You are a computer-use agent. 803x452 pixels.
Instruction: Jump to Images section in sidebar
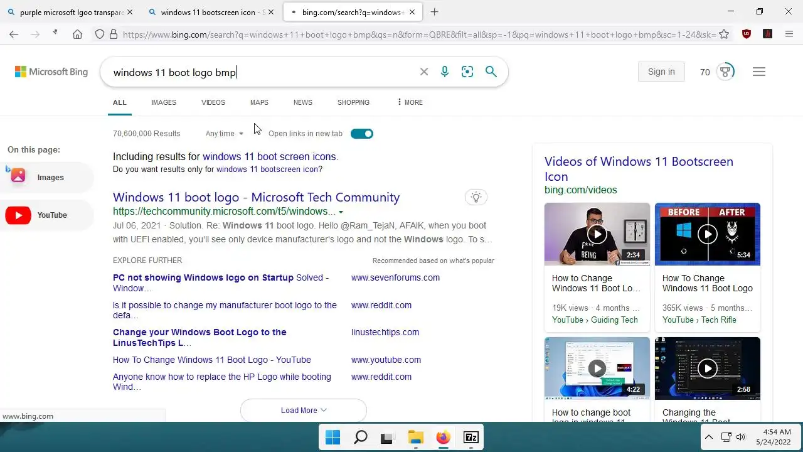pos(47,178)
